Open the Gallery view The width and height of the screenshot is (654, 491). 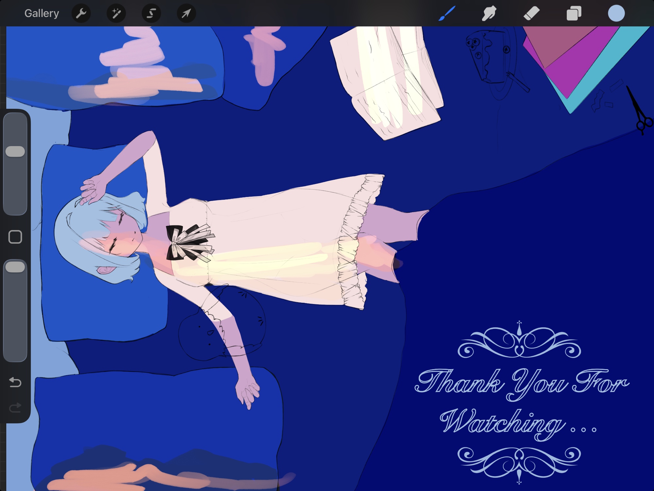pos(42,13)
